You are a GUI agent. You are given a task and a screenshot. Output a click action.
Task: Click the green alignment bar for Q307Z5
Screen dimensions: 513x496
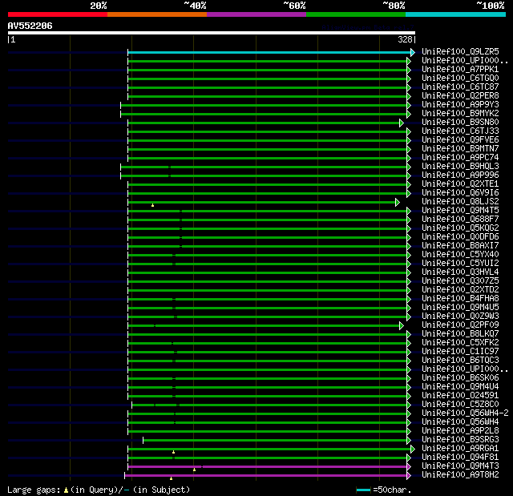coord(267,281)
